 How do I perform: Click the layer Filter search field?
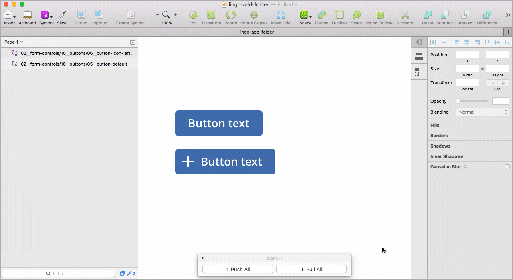[x=59, y=274]
